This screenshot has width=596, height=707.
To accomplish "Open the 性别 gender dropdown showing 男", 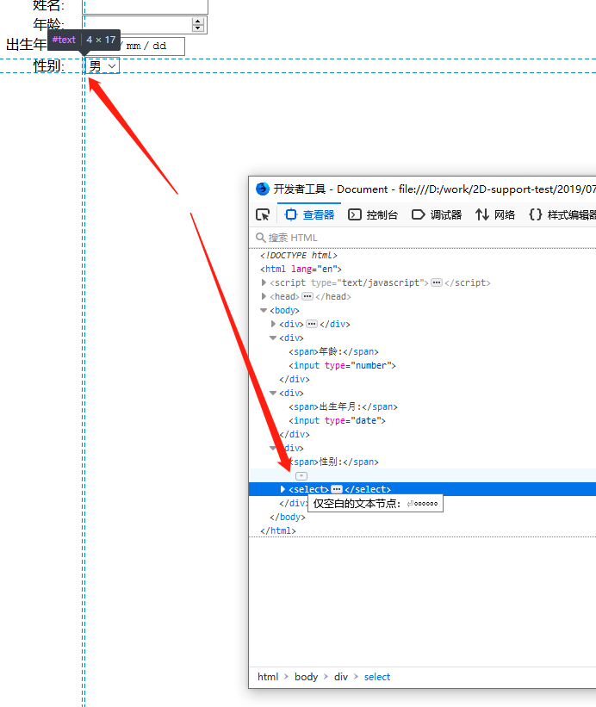I will click(102, 65).
